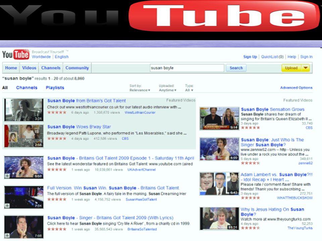Open thumbnail for Why Is Jesus Hating video
This screenshot has height=241, width=322.
[x=219, y=219]
